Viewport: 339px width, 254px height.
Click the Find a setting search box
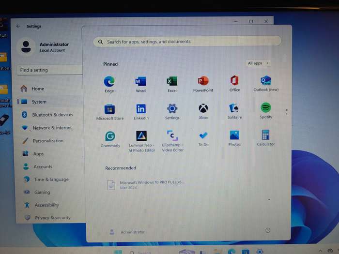point(49,70)
